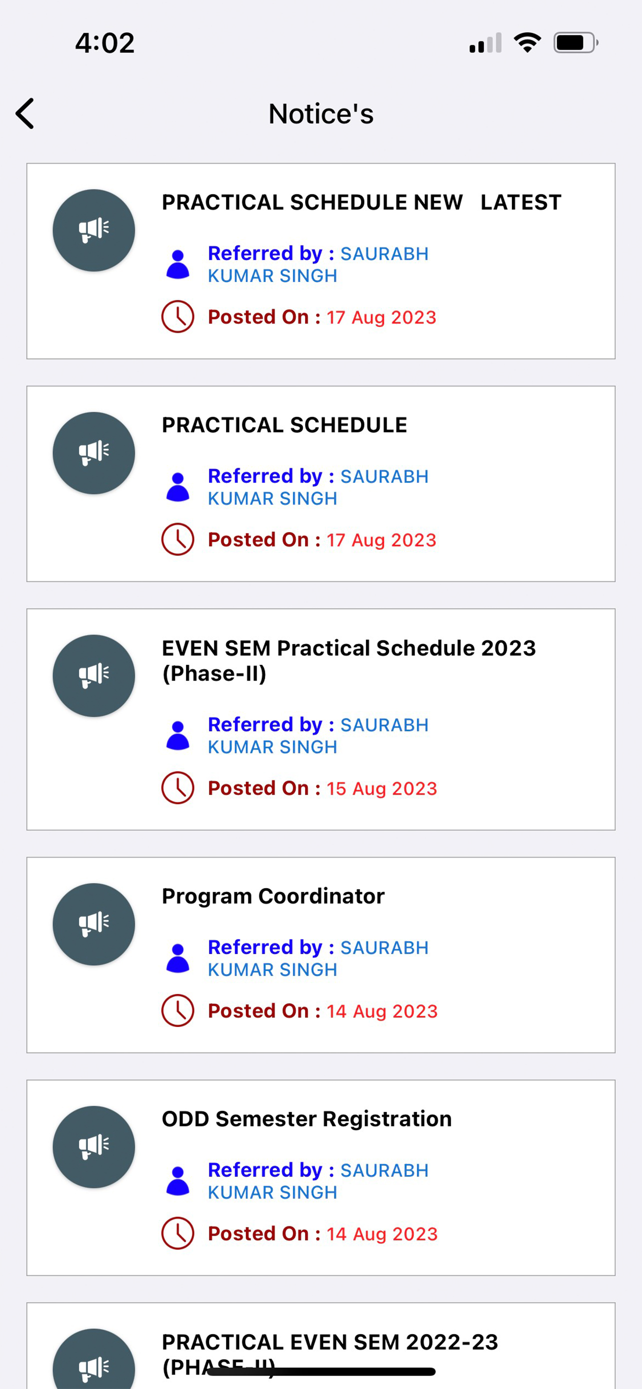Open the PRACTICAL SCHEDULE notice title
The width and height of the screenshot is (642, 1389).
pos(284,425)
